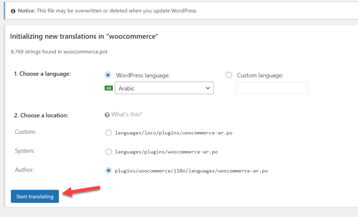This screenshot has height=217, width=358.
Task: Click the overwrite notice message text
Action: click(x=116, y=11)
